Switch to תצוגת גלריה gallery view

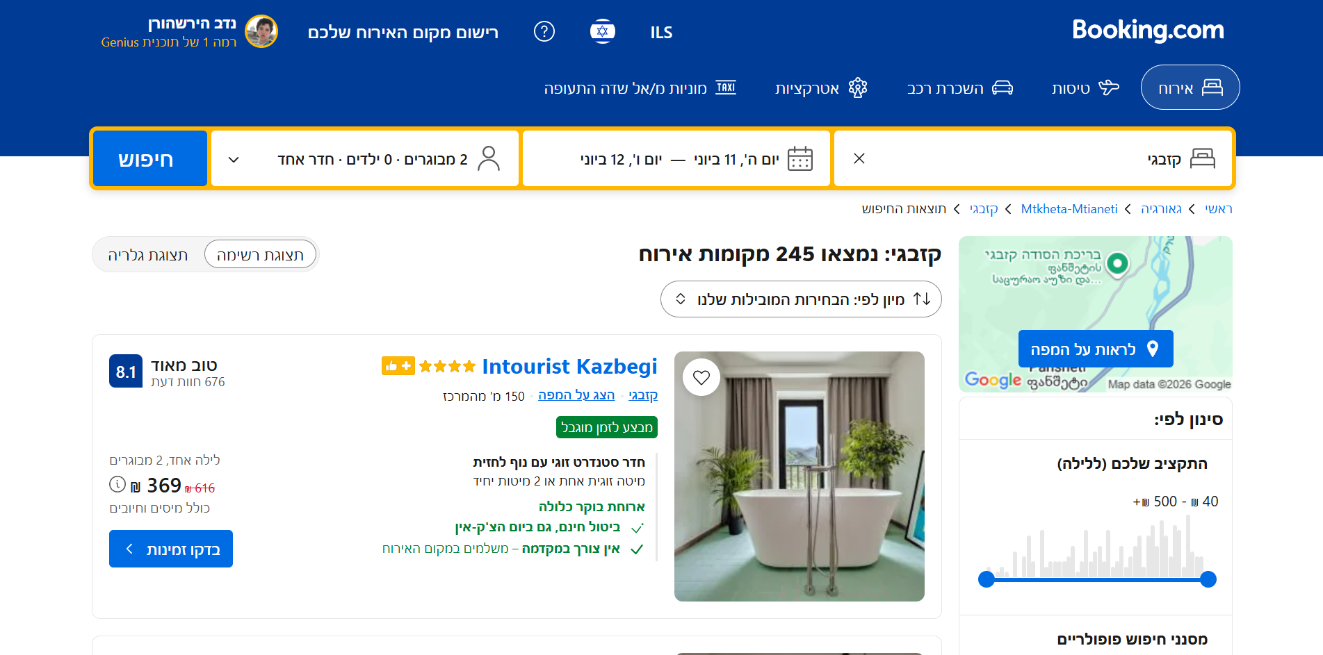148,255
